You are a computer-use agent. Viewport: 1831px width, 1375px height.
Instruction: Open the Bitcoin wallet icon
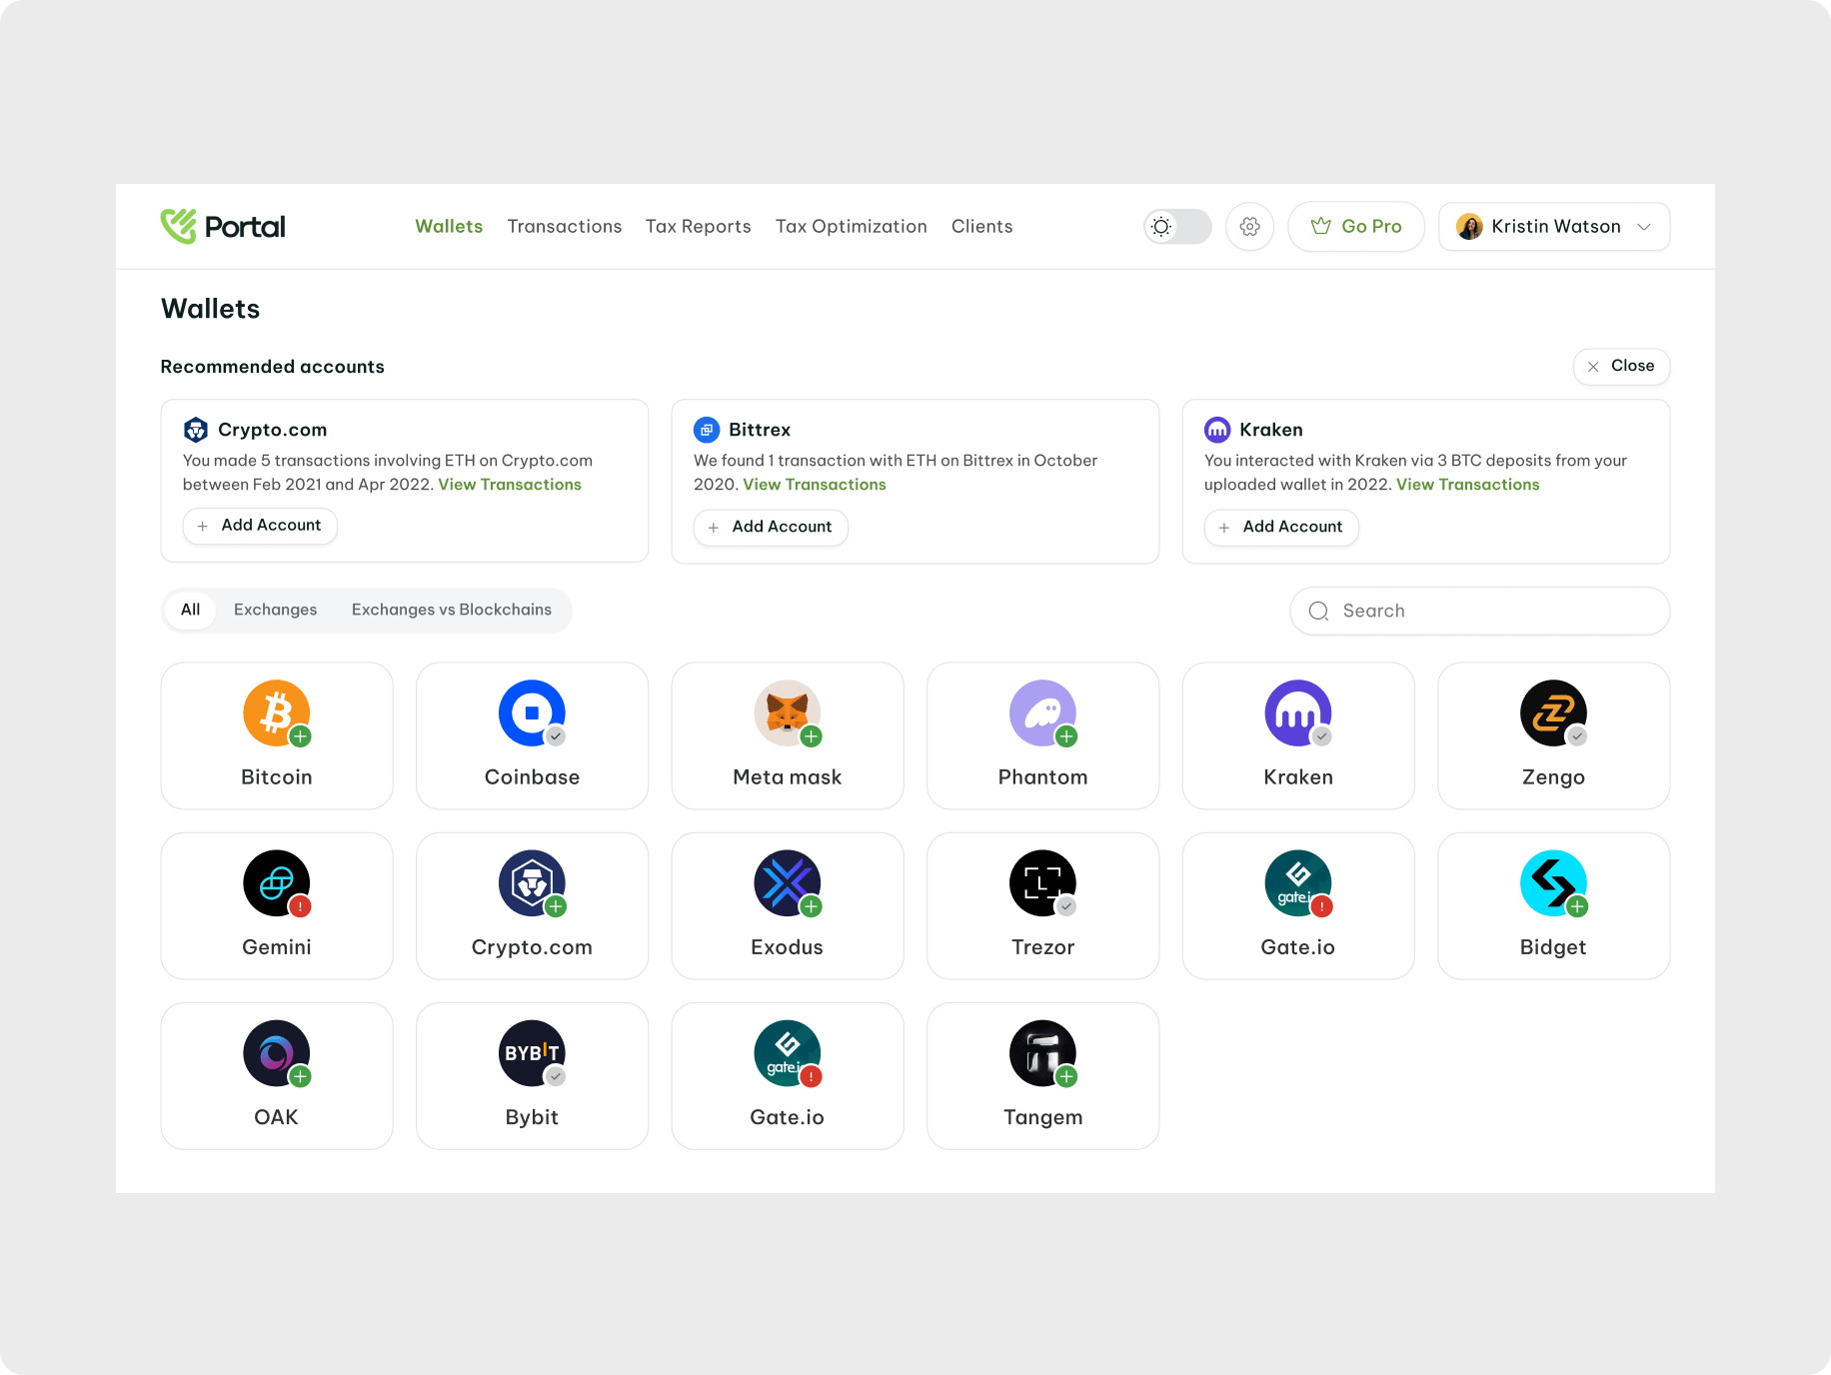276,713
